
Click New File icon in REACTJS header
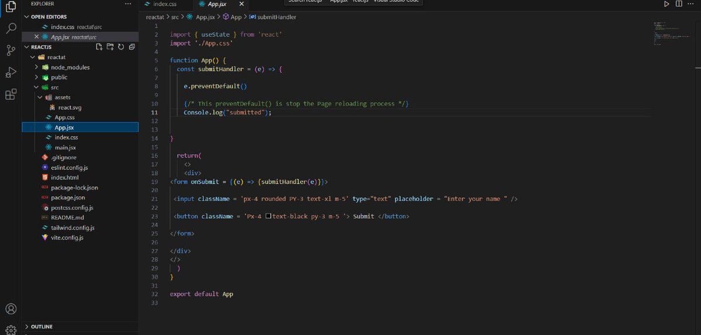(99, 47)
